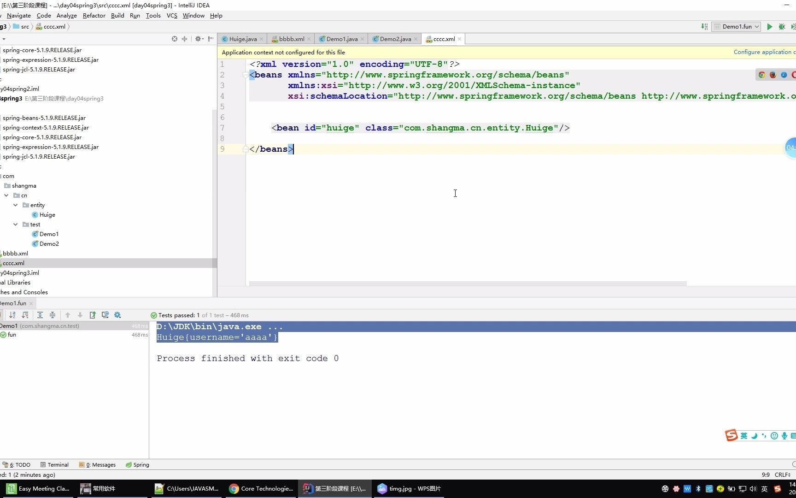
Task: Select bbbb.xml in project tree
Action: point(15,254)
